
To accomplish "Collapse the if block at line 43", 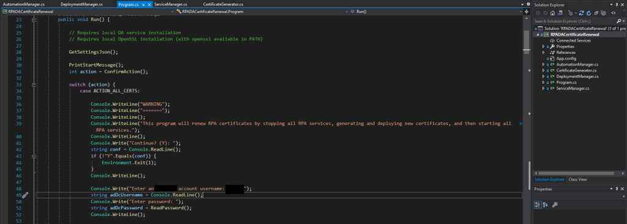I will (x=34, y=157).
